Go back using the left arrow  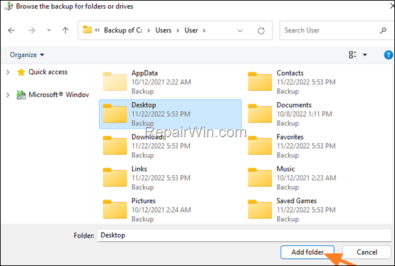click(11, 30)
